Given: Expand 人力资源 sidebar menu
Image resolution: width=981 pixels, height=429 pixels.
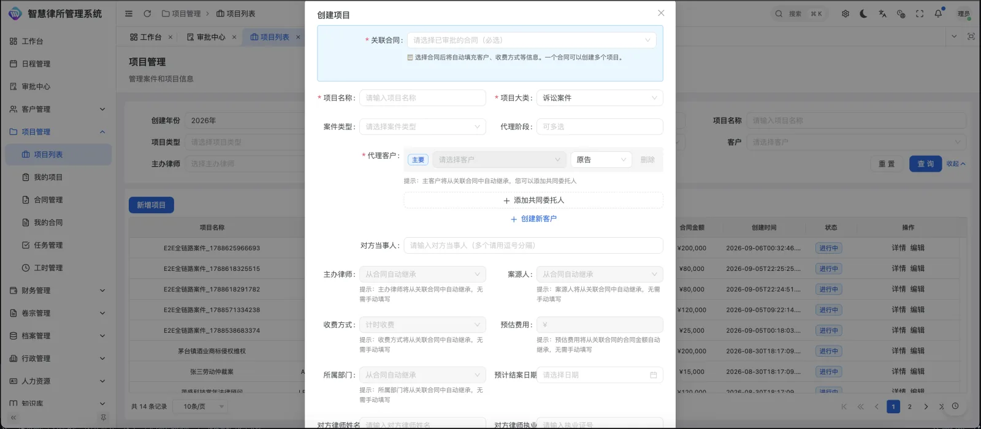Looking at the screenshot, I should click(x=58, y=381).
